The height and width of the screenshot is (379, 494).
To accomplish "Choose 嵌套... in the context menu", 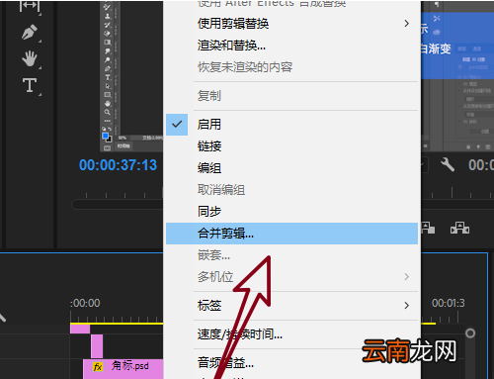I will click(291, 255).
